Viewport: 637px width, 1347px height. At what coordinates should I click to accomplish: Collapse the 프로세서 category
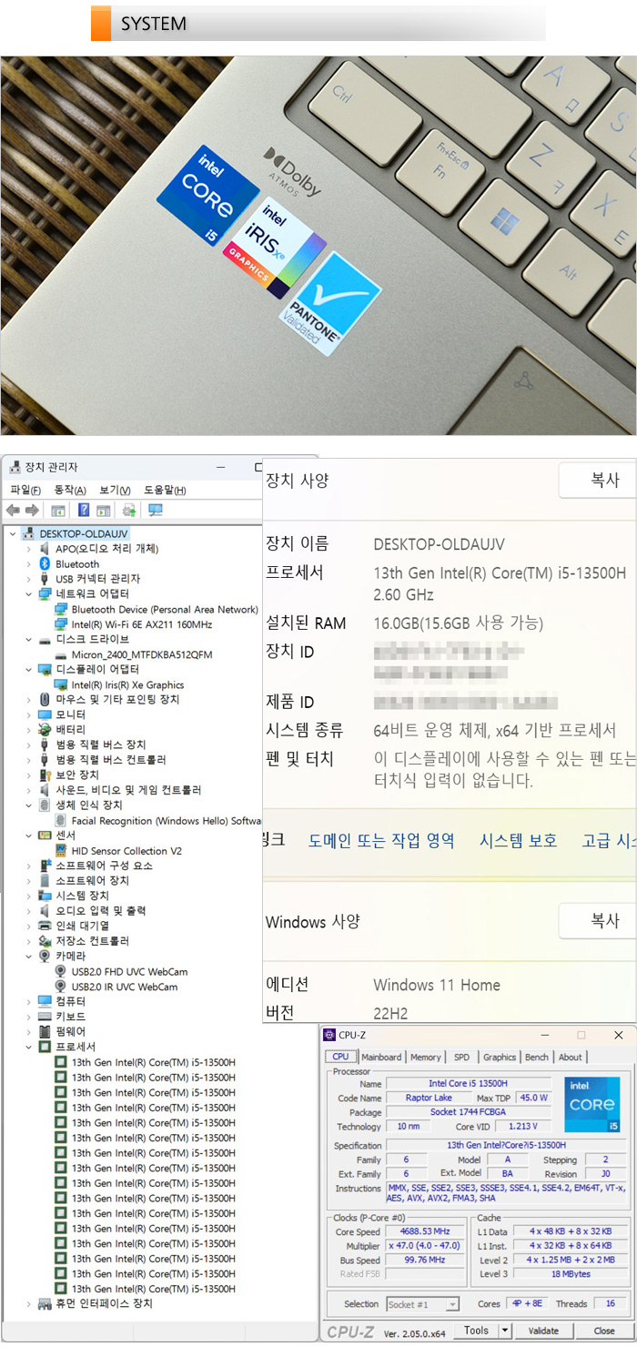point(29,1047)
